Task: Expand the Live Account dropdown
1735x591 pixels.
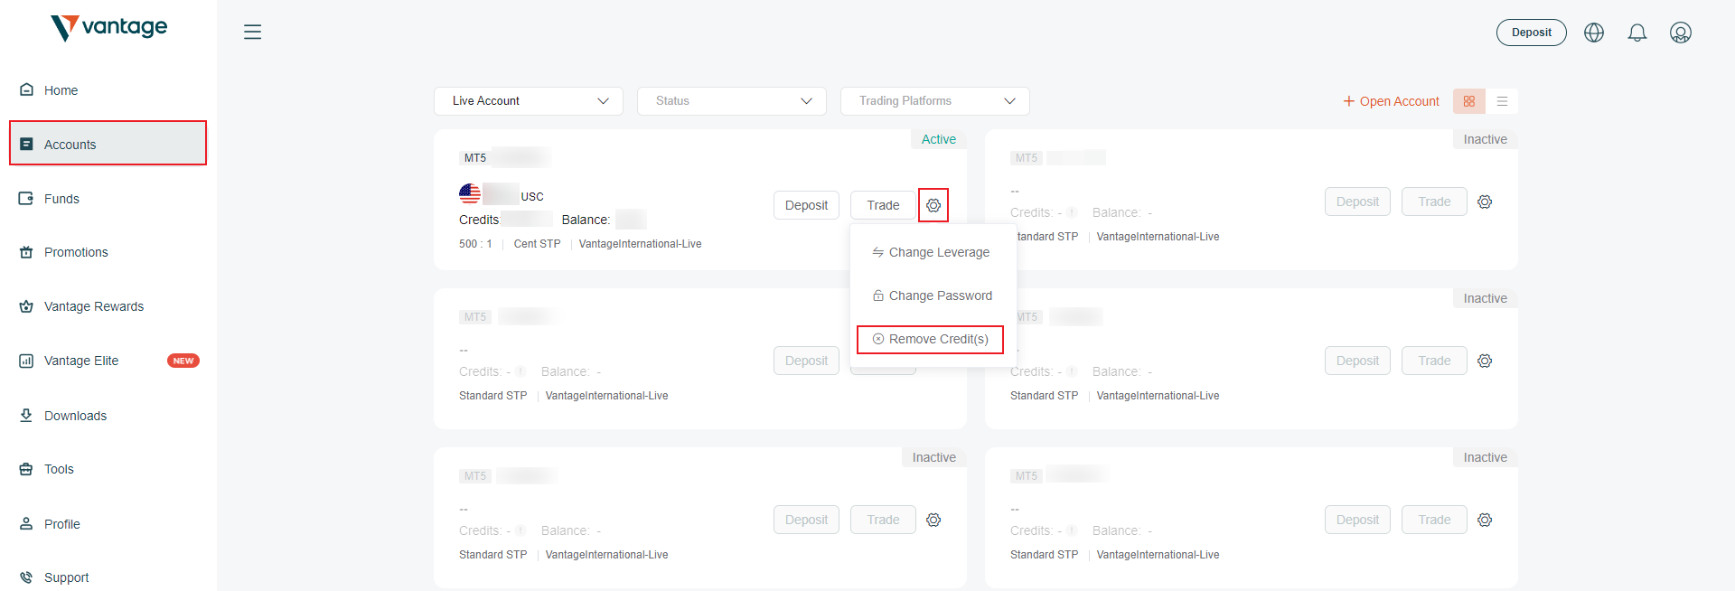Action: tap(529, 101)
